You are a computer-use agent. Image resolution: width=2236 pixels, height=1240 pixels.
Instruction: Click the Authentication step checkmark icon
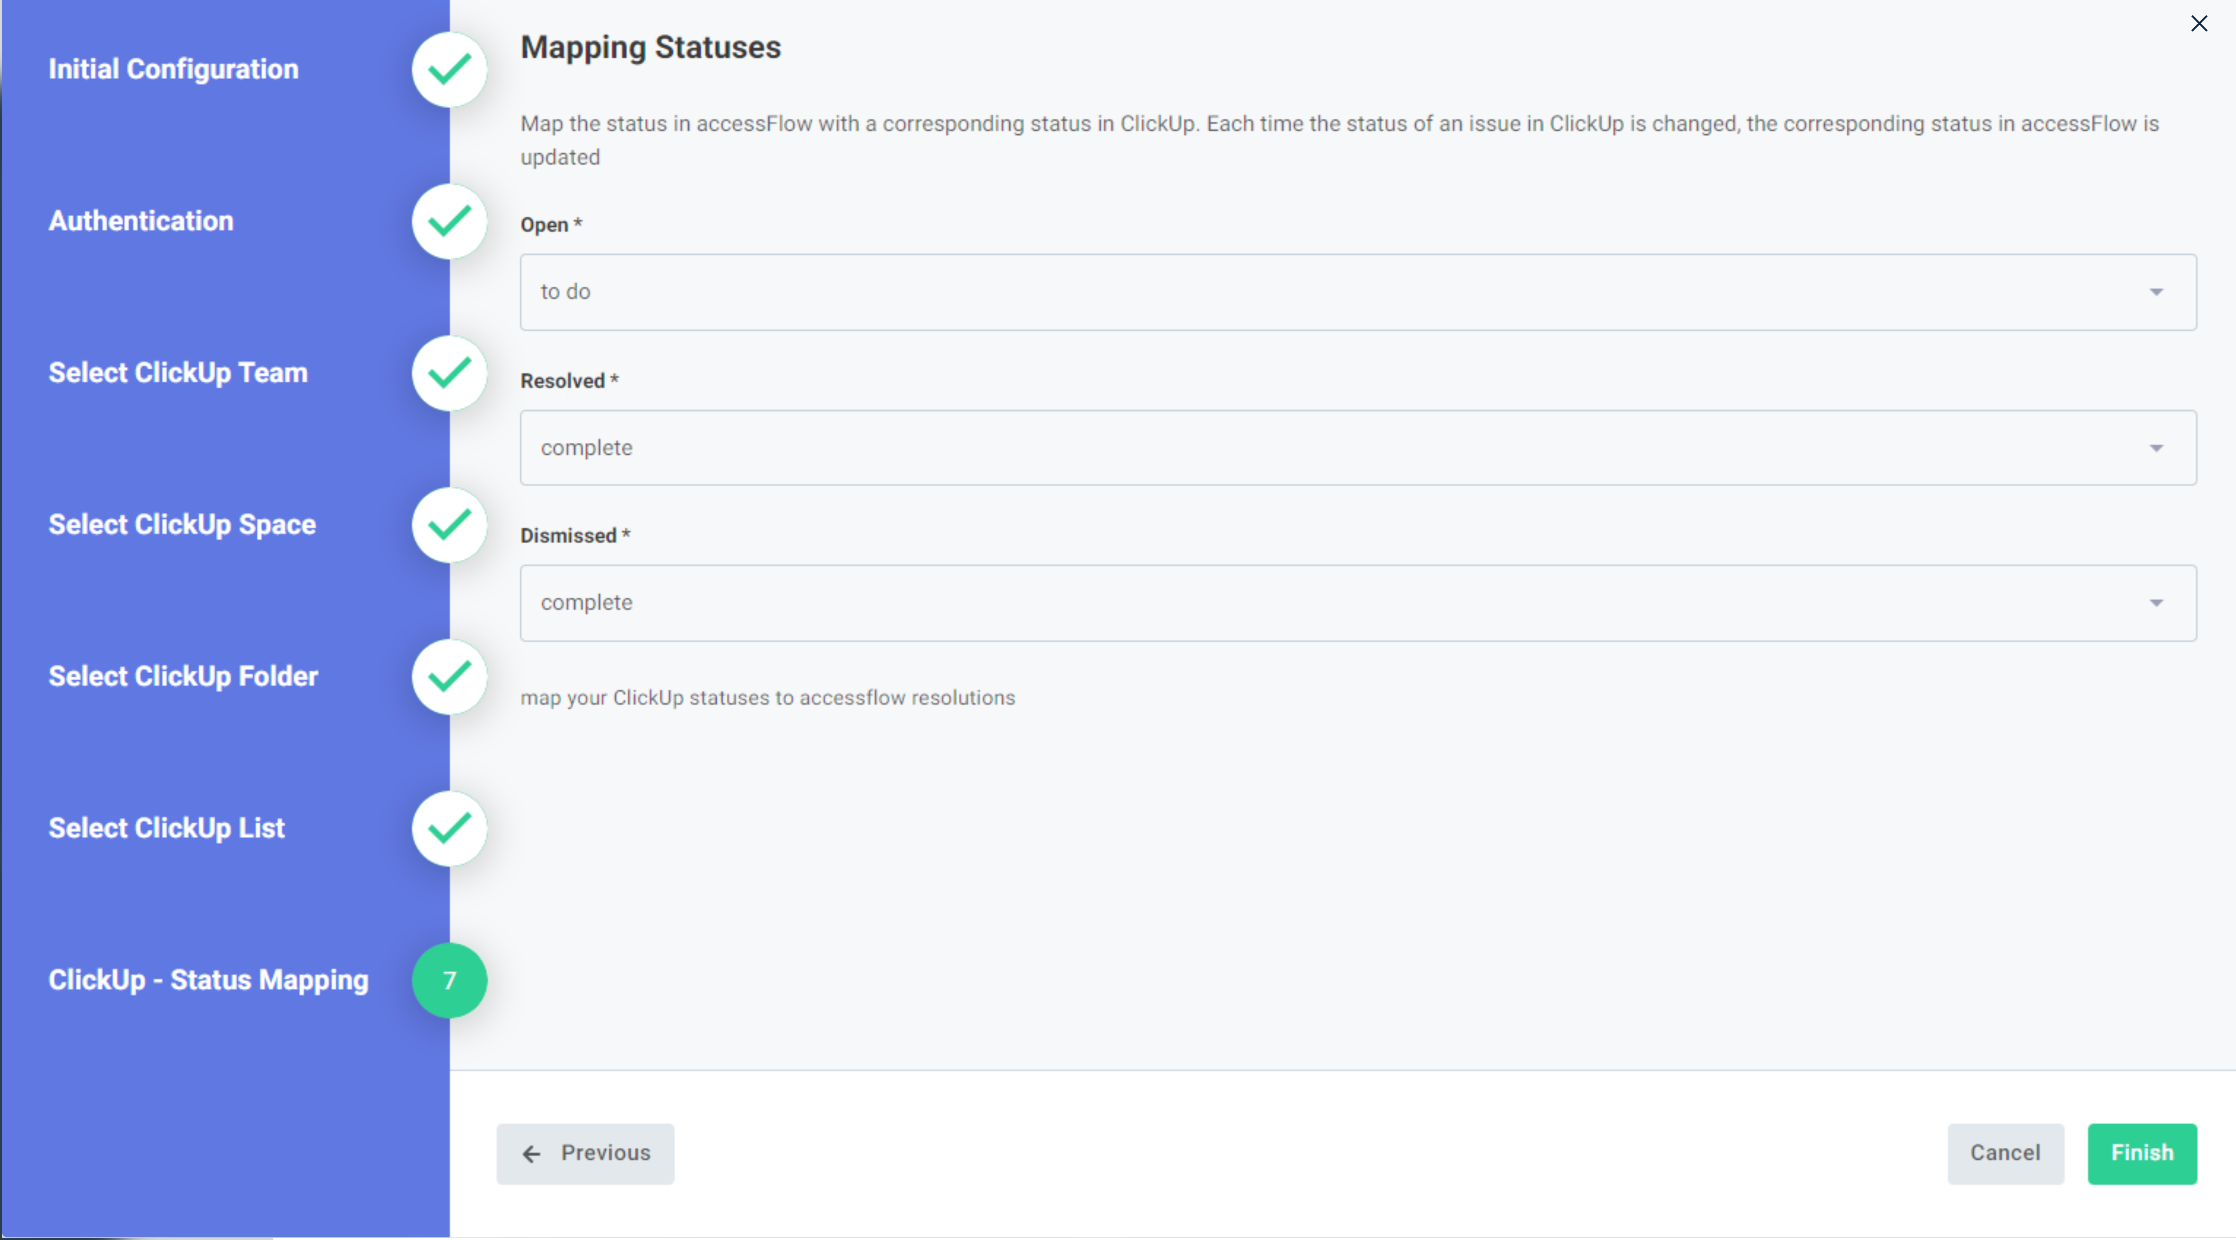coord(449,222)
